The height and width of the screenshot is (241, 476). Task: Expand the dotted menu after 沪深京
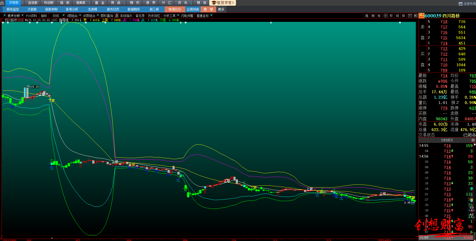point(23,3)
